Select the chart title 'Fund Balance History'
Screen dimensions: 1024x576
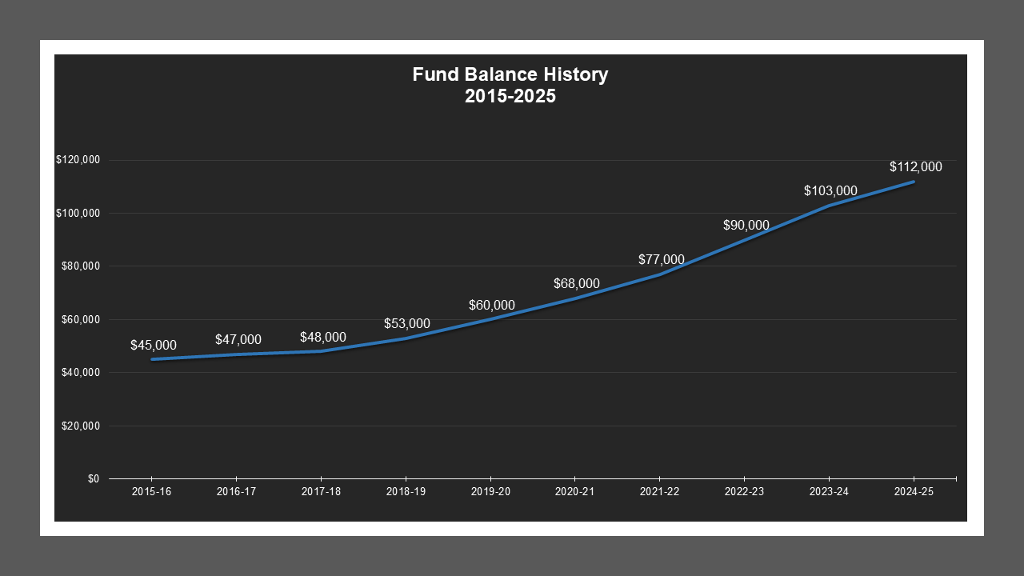[x=510, y=74]
